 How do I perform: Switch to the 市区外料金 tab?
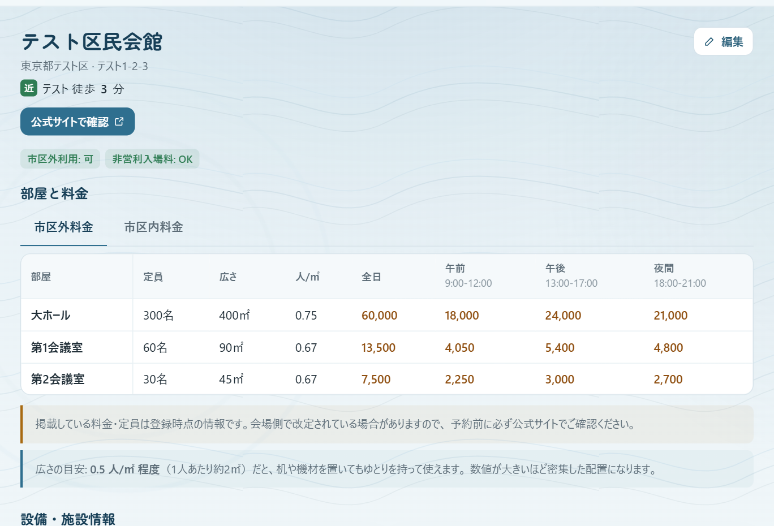coord(63,227)
